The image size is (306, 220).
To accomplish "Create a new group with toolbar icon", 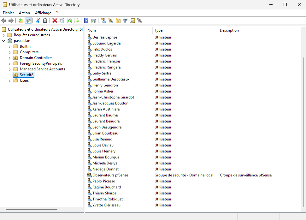I will coord(111,21).
